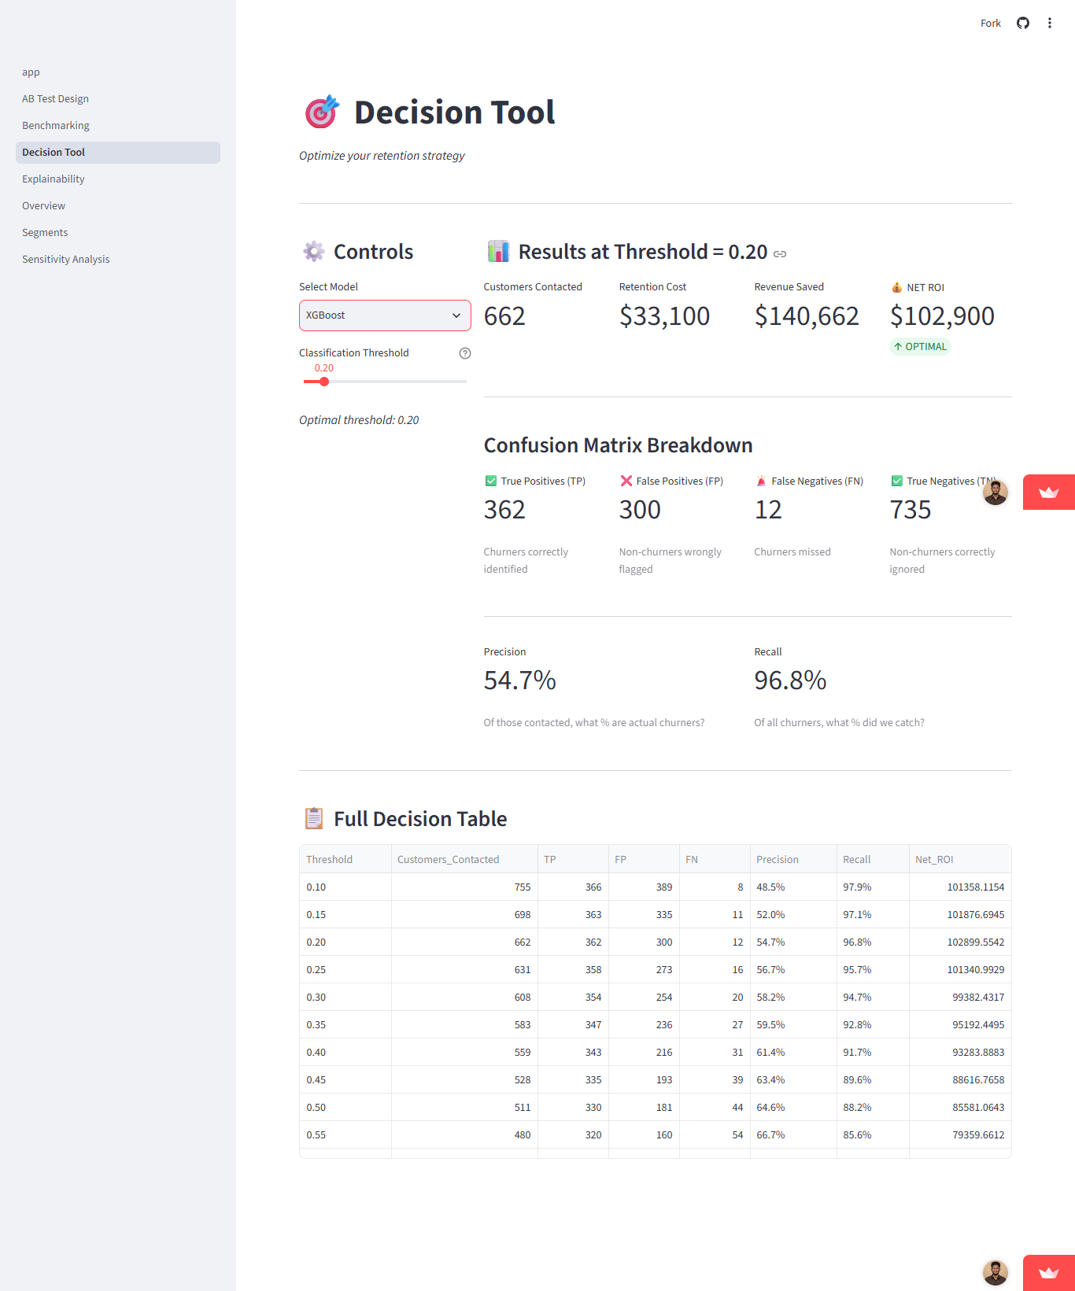Show help for Classification Threshold
This screenshot has height=1291, width=1075.
click(465, 353)
